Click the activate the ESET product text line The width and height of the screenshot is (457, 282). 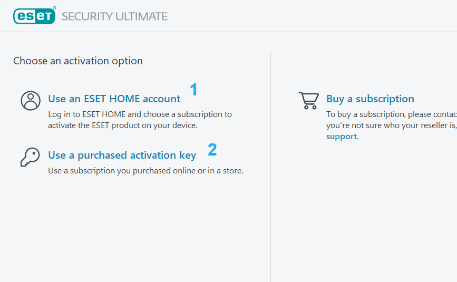click(x=122, y=125)
